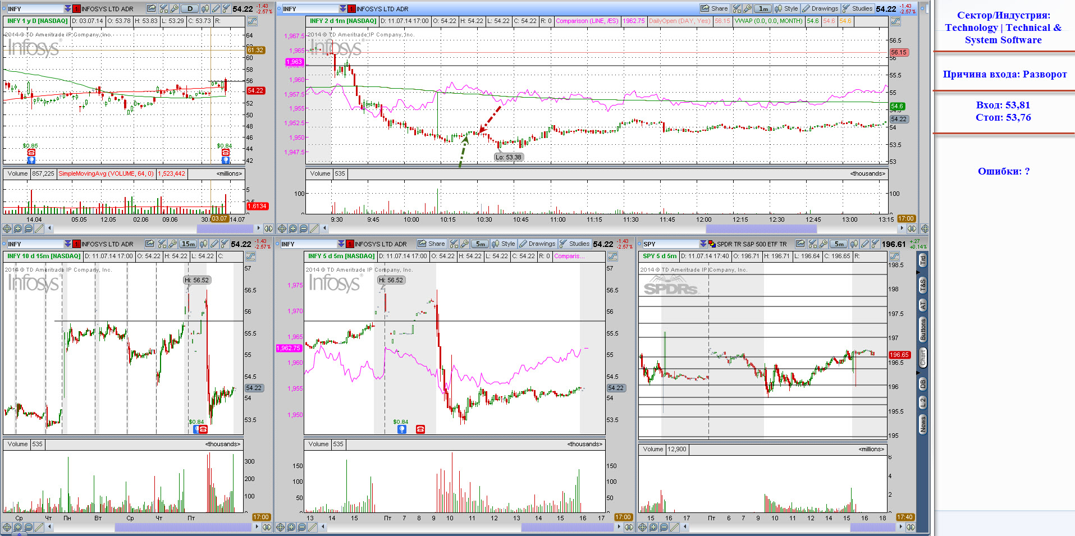Click Drawings button on INFY 1m chart
The width and height of the screenshot is (1075, 536).
coord(821,8)
